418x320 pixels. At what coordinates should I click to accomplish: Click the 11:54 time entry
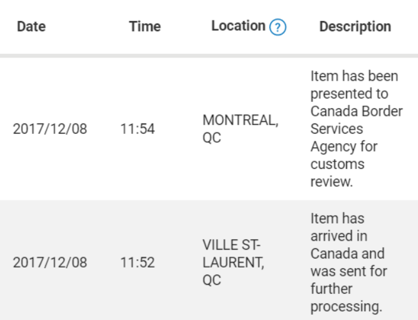(x=138, y=129)
